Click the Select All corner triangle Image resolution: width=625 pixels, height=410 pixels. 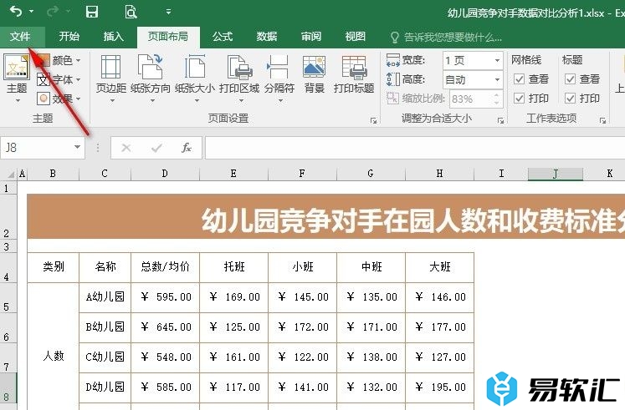click(x=11, y=174)
